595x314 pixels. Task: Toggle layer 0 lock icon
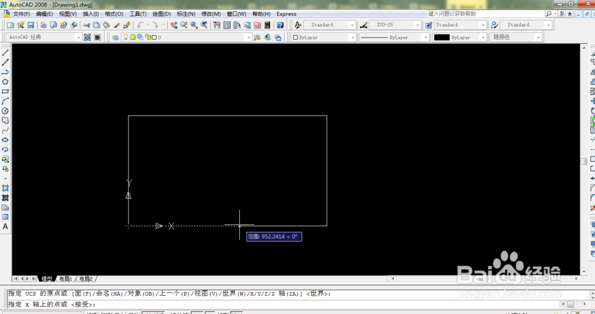click(x=148, y=37)
